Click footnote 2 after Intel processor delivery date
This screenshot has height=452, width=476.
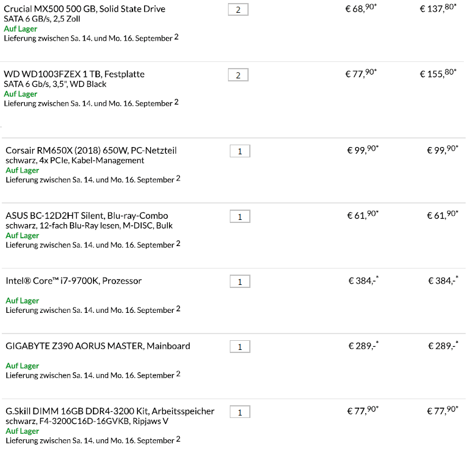pos(178,309)
